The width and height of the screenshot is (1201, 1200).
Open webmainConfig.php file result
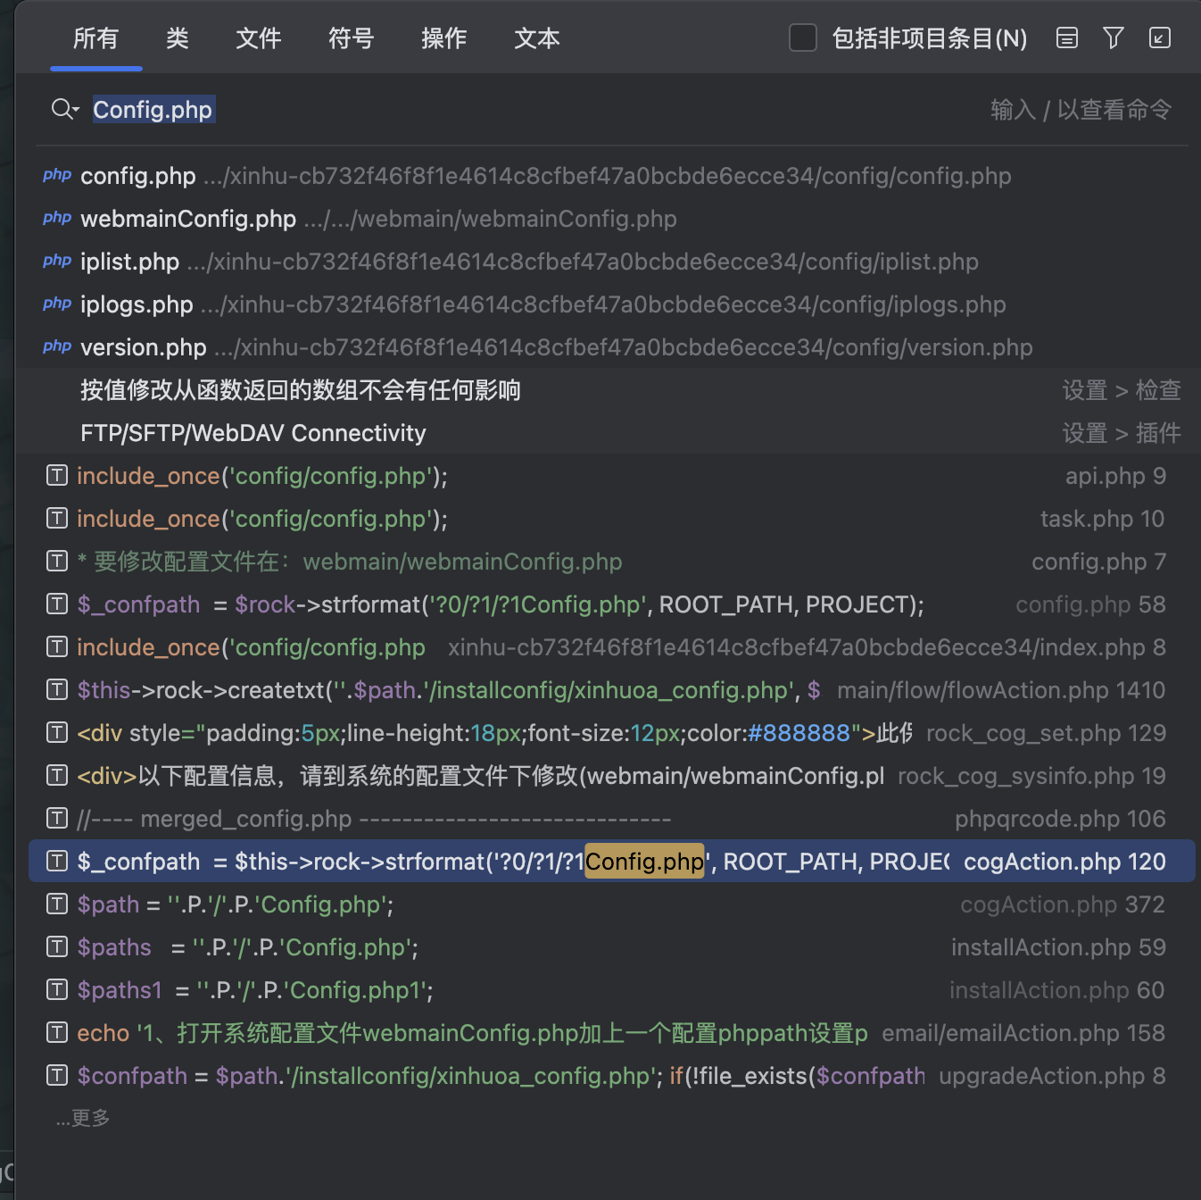pos(612,219)
